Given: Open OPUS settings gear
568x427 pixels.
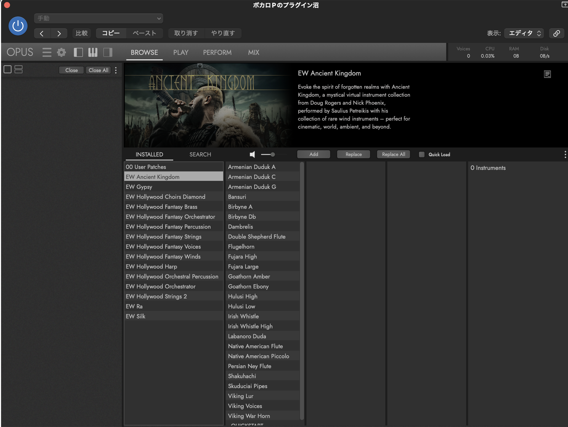Looking at the screenshot, I should 61,52.
